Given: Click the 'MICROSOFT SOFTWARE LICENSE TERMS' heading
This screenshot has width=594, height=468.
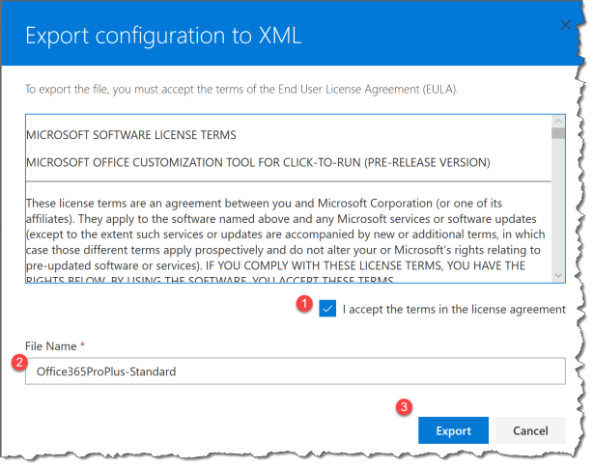Looking at the screenshot, I should click(131, 135).
